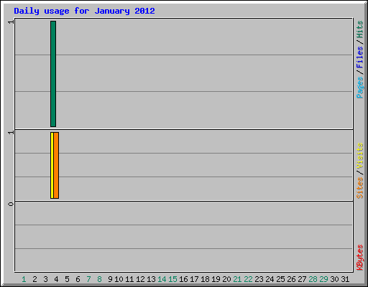The image size is (368, 287).
Task: Click day label 10 on the x-axis
Action: pyautogui.click(x=119, y=279)
